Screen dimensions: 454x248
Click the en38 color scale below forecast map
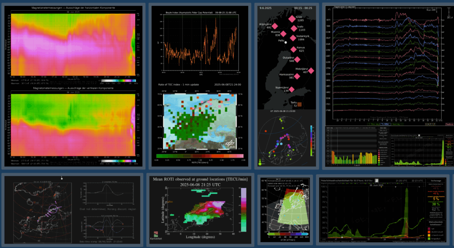tap(288, 233)
